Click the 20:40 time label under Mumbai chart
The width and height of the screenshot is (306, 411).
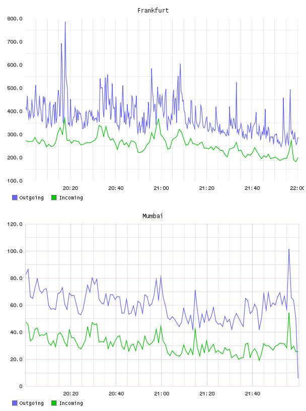pos(116,394)
